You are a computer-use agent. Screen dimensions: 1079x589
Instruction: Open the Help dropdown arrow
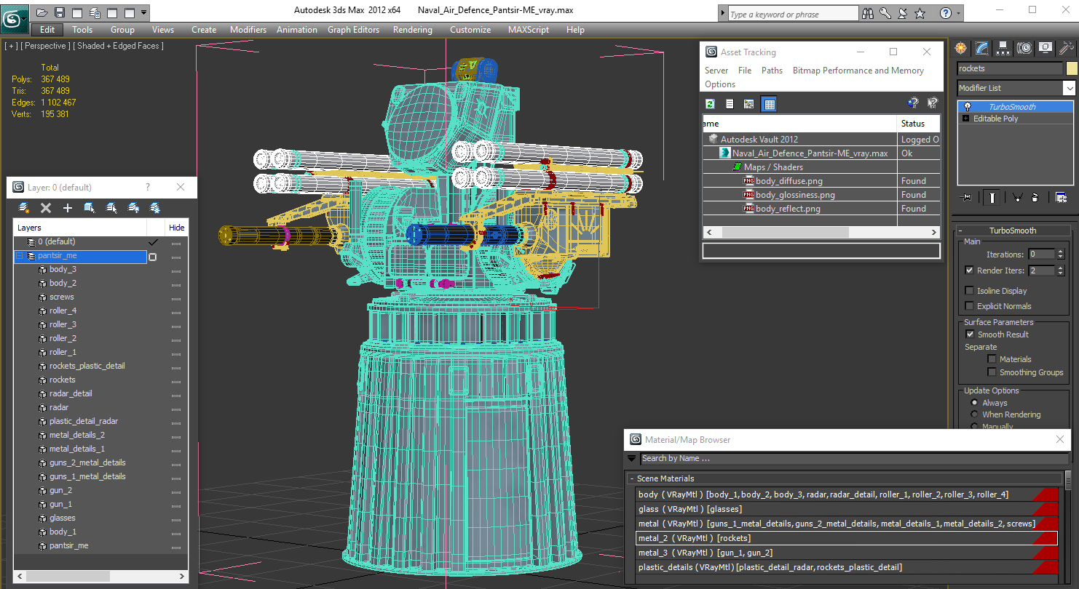(958, 13)
